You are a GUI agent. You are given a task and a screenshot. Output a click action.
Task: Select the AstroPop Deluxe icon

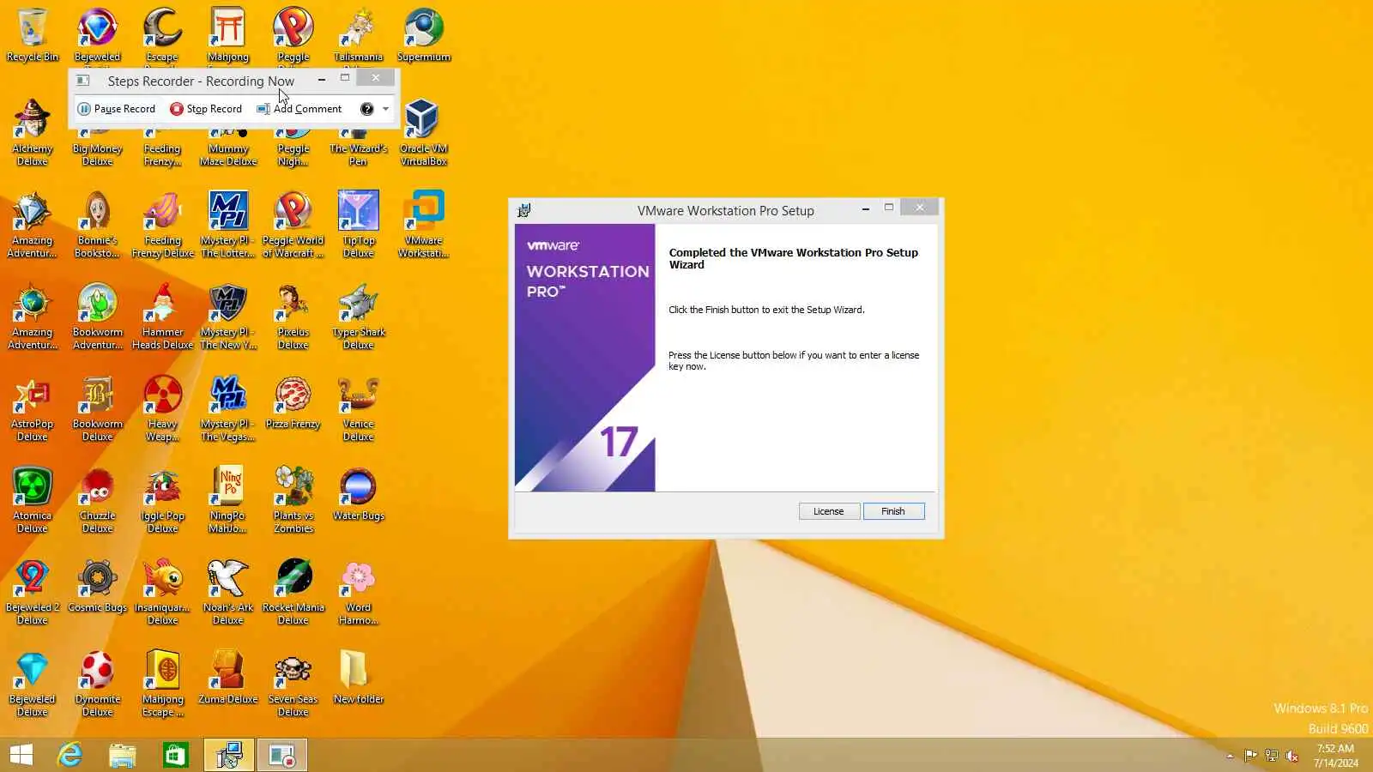(33, 408)
